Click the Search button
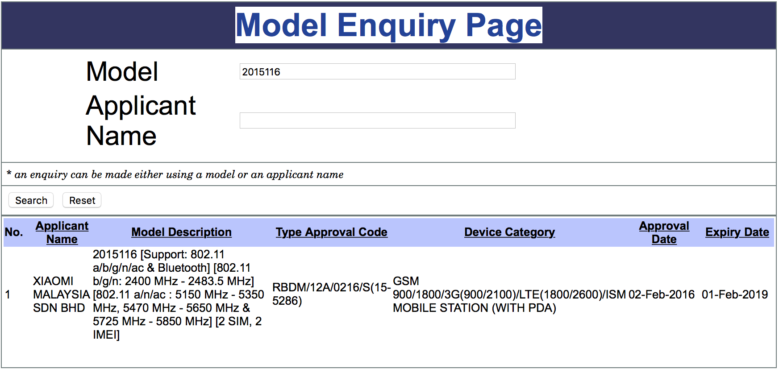This screenshot has width=779, height=369. click(x=31, y=200)
